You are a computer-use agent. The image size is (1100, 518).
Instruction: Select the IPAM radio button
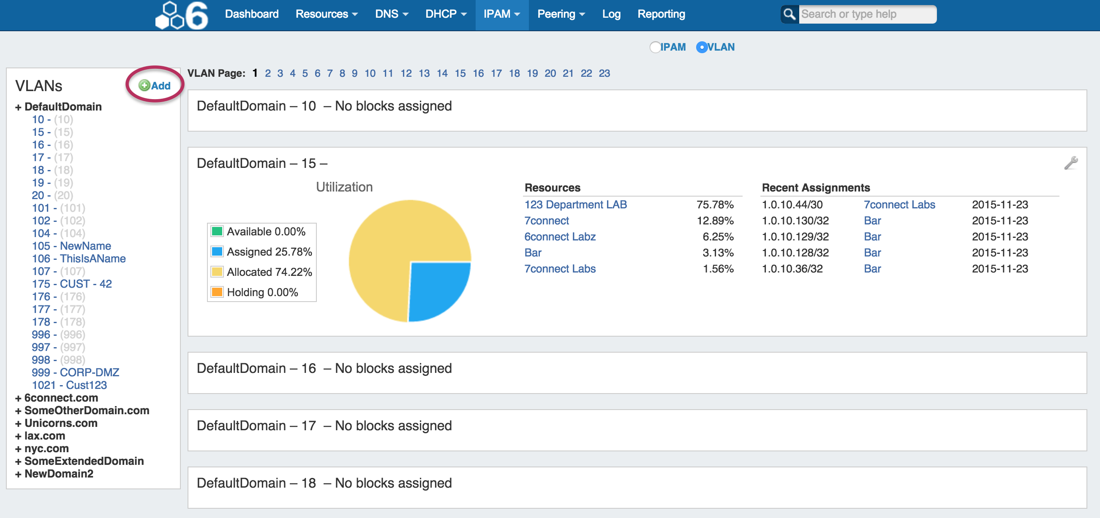tap(655, 47)
